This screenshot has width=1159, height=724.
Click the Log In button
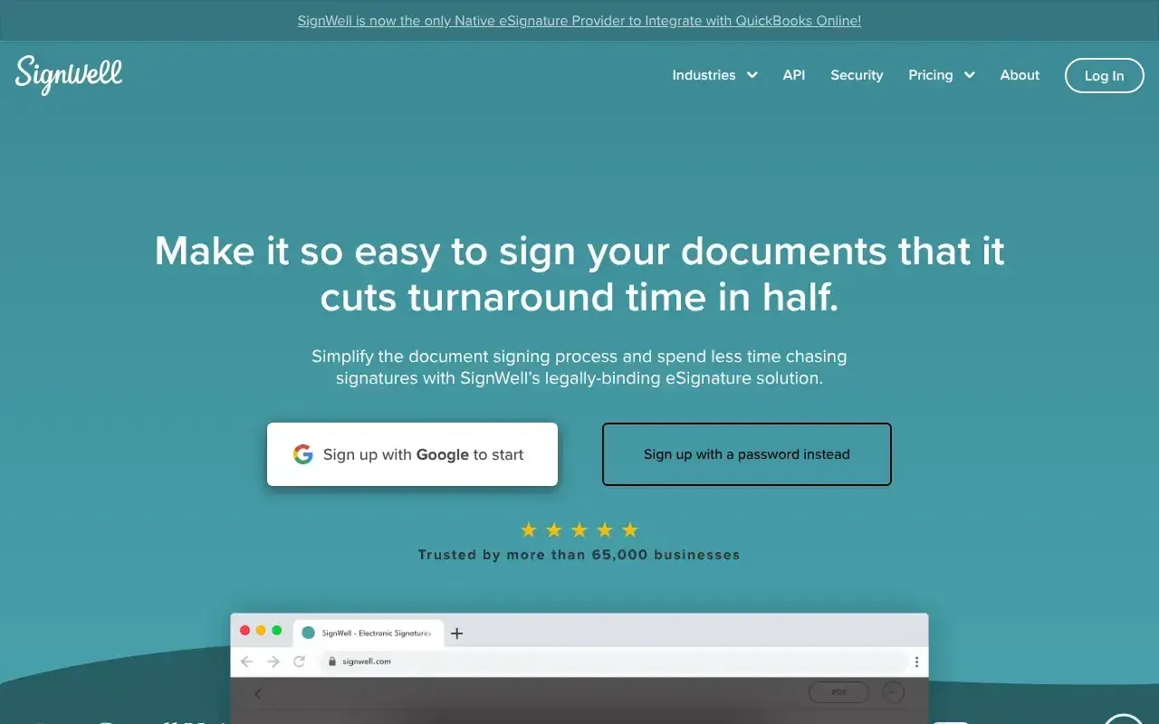[1104, 75]
